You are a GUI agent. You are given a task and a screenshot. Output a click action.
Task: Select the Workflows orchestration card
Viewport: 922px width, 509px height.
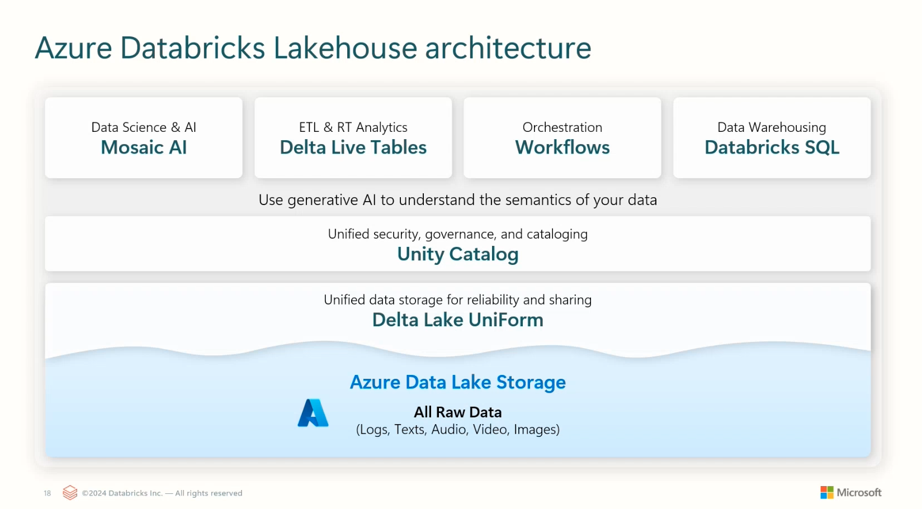562,137
